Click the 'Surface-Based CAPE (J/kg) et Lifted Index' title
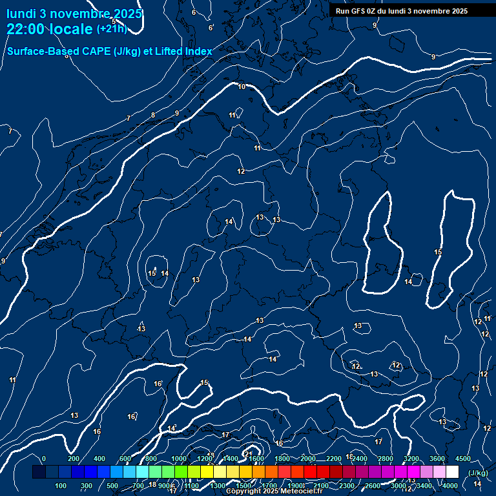This screenshot has width=496, height=496. (x=110, y=51)
